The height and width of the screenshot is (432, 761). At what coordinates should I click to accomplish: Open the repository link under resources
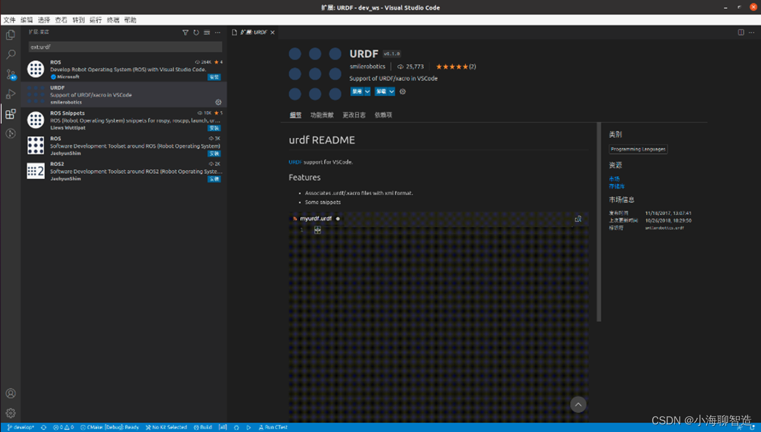point(617,186)
